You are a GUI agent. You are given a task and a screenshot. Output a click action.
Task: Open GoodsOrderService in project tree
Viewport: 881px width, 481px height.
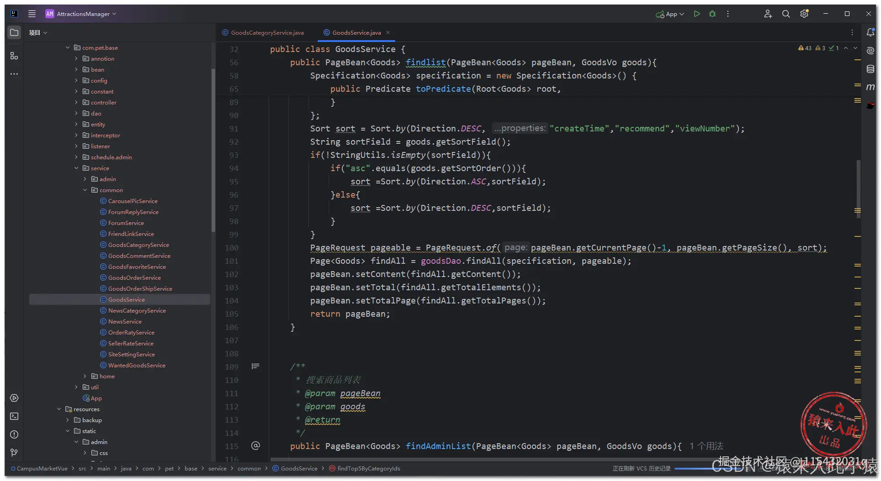134,277
